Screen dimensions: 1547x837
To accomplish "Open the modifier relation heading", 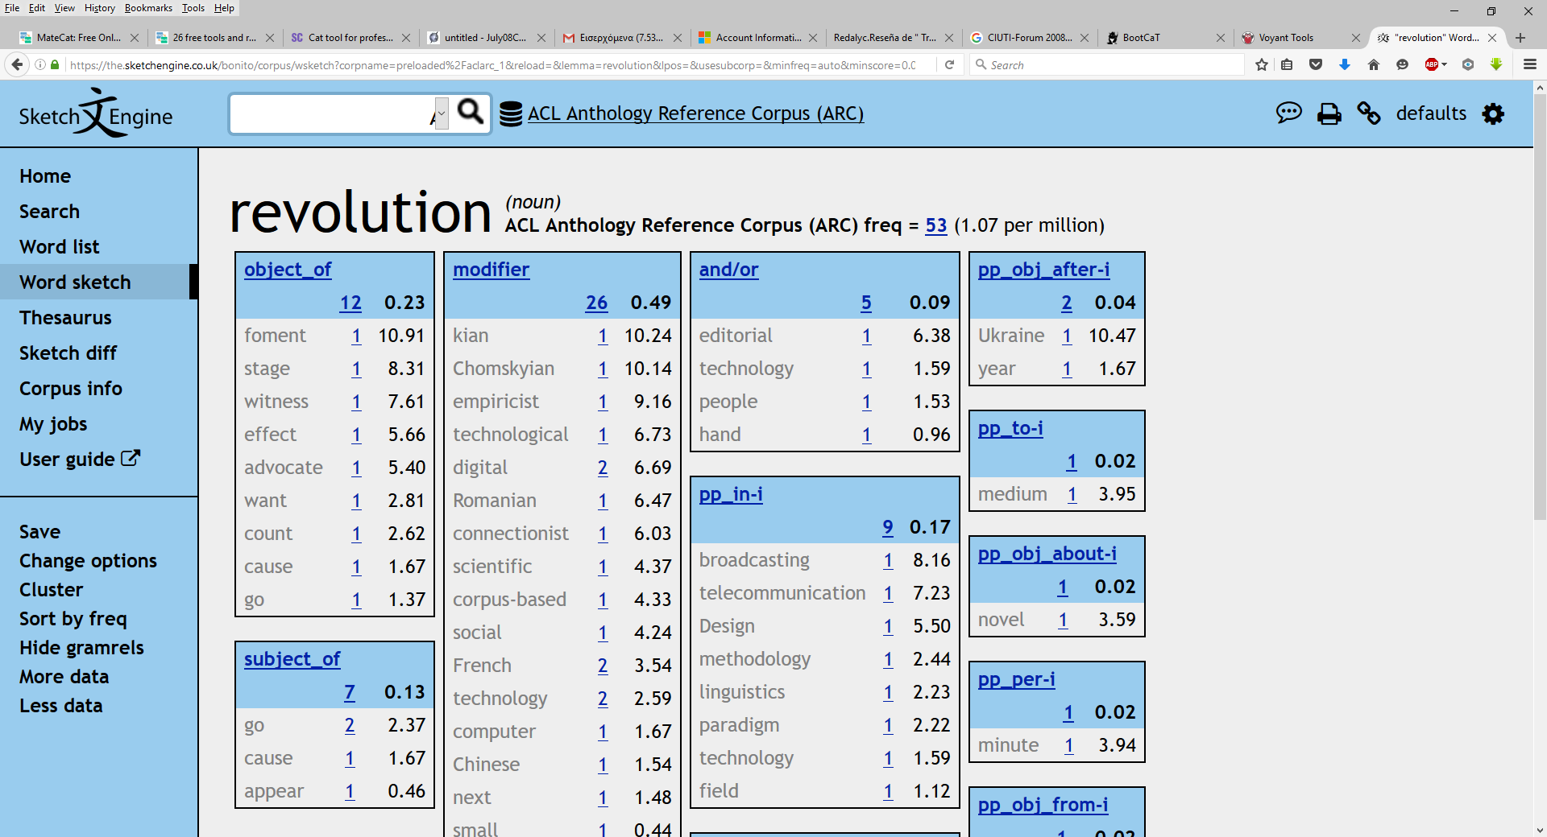I will (491, 270).
